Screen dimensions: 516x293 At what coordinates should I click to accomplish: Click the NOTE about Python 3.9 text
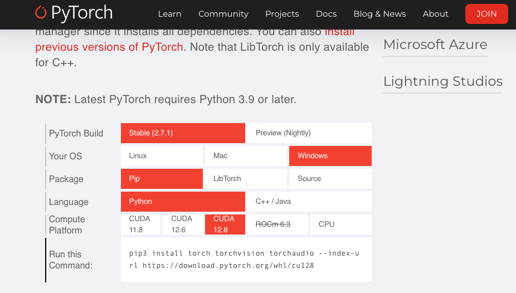pyautogui.click(x=166, y=99)
